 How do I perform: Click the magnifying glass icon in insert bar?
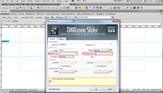click(x=141, y=8)
